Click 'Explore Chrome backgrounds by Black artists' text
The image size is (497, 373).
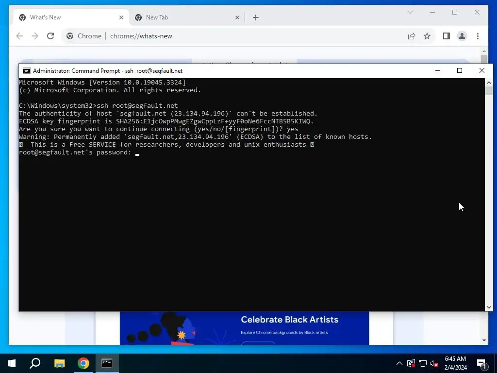coord(284,332)
